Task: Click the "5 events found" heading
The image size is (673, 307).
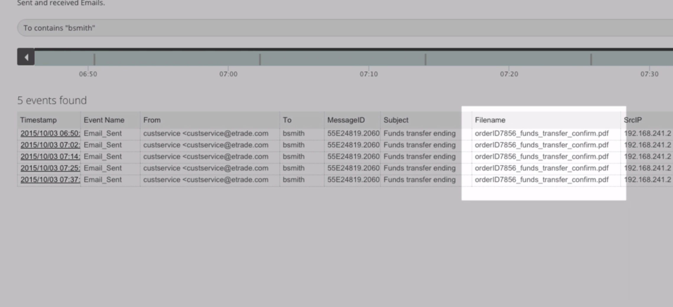Action: [52, 100]
